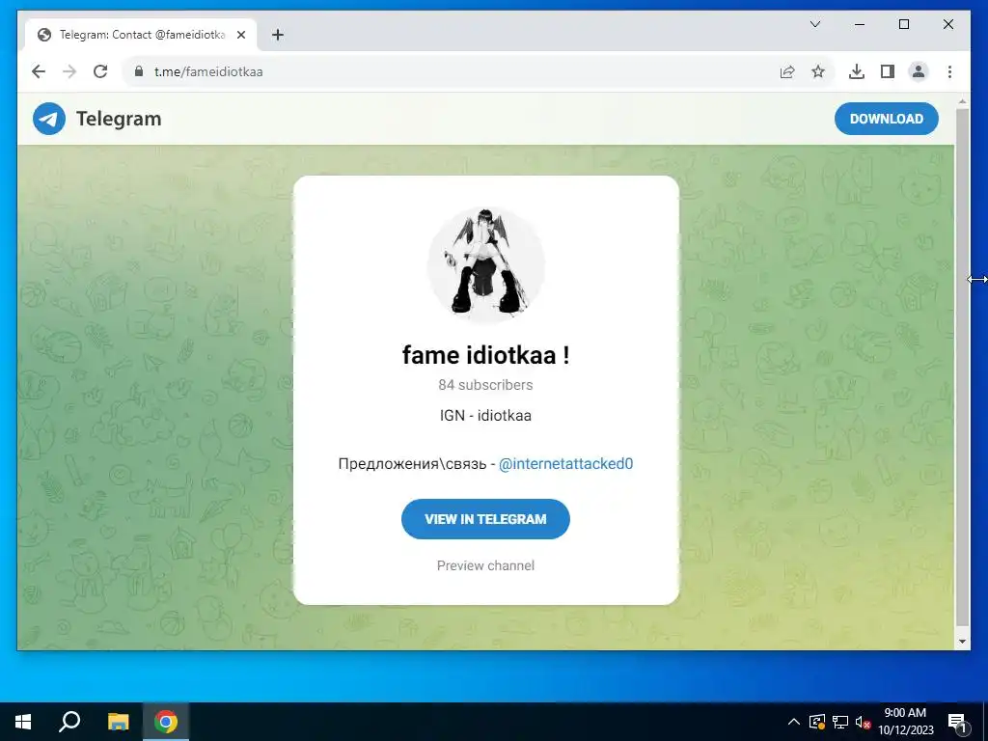Click the channel title fame idiotkaa !
Image resolution: width=988 pixels, height=741 pixels.
[x=486, y=355]
